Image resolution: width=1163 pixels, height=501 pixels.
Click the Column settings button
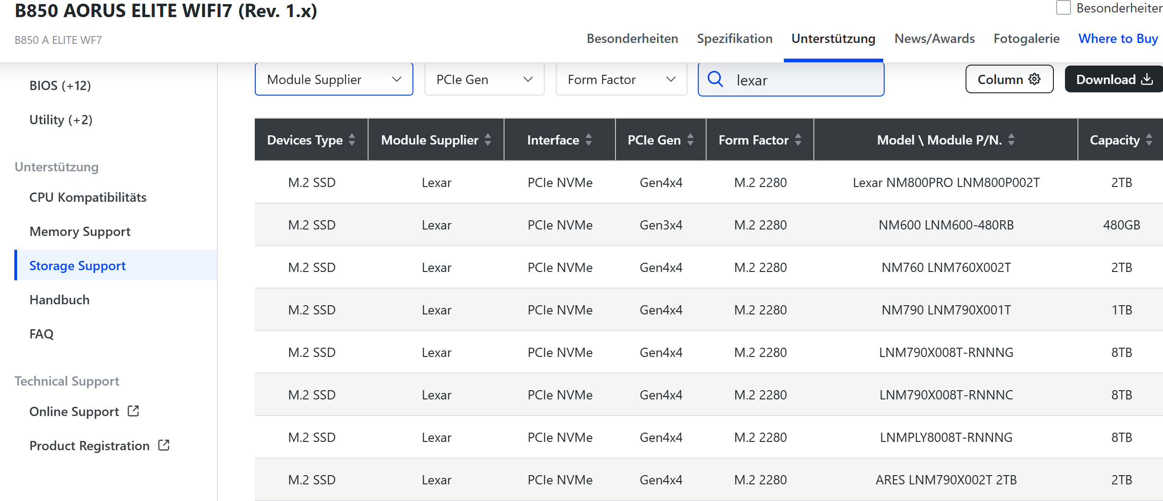[1009, 79]
